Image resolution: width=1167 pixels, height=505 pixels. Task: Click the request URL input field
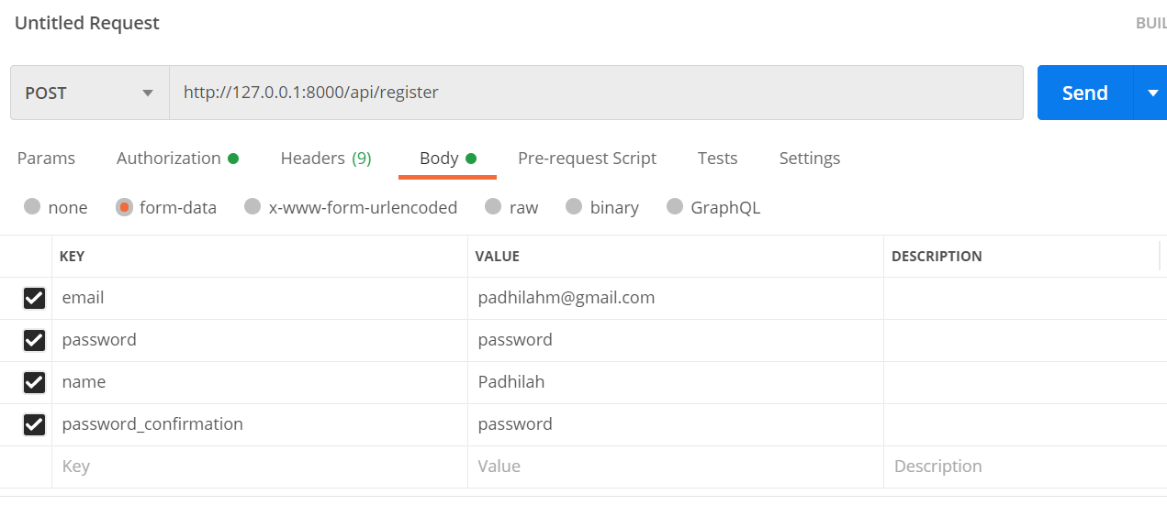595,93
